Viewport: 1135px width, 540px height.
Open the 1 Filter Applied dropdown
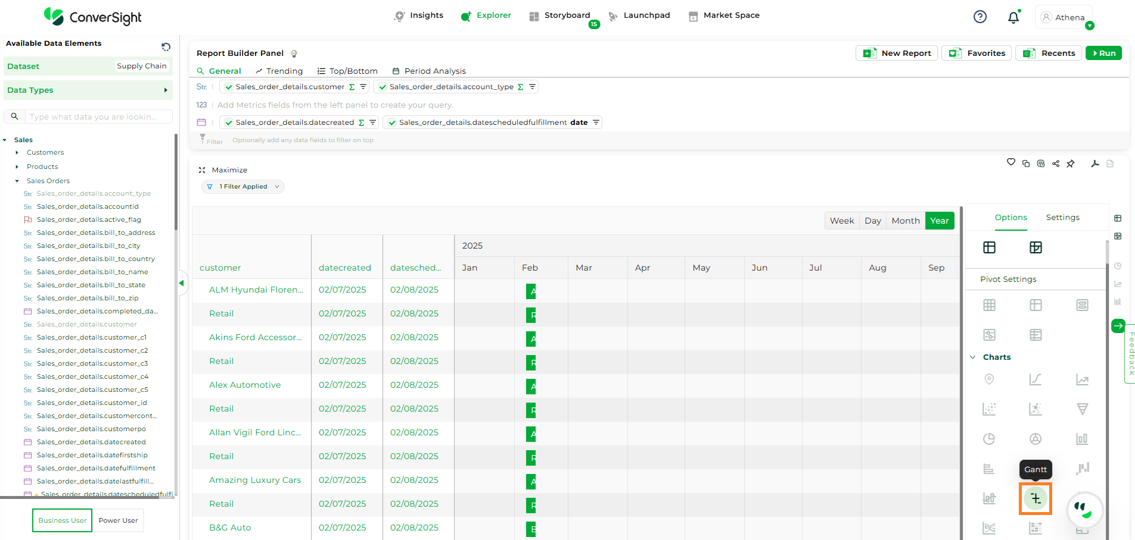(243, 187)
